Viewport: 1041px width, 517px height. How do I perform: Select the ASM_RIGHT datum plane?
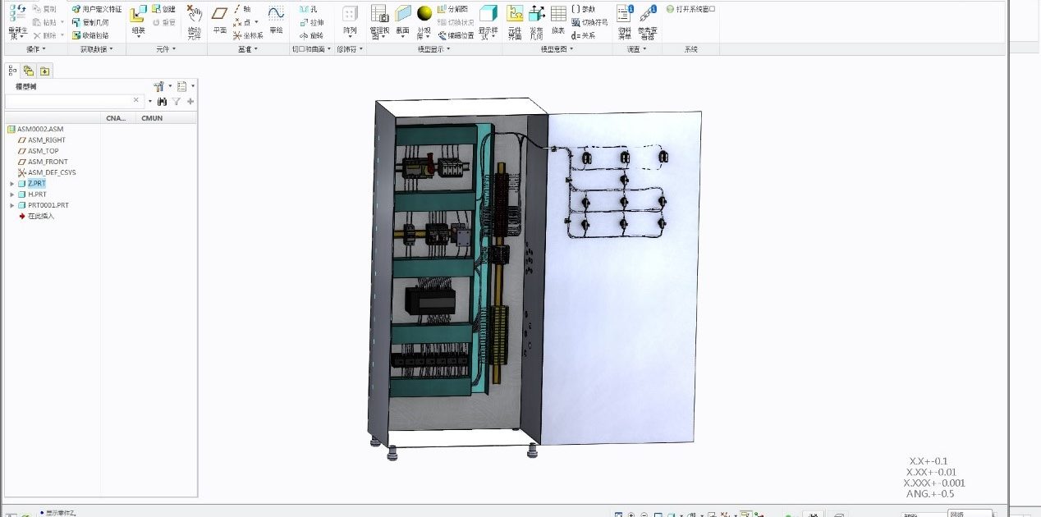(x=42, y=140)
